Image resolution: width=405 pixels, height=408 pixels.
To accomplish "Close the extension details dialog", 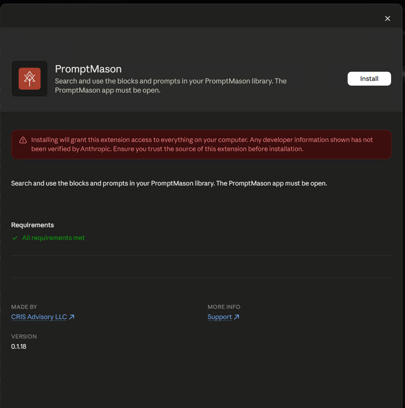I will tap(387, 18).
